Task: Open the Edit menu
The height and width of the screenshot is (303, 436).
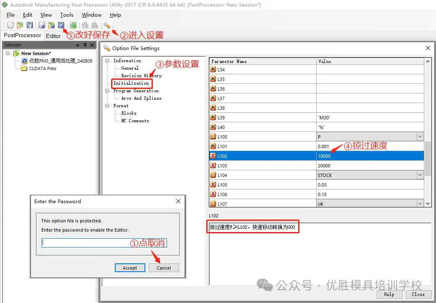Action: pos(28,15)
